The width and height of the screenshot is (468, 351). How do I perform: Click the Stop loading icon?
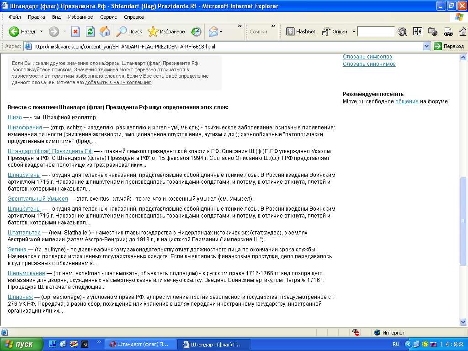pyautogui.click(x=75, y=32)
